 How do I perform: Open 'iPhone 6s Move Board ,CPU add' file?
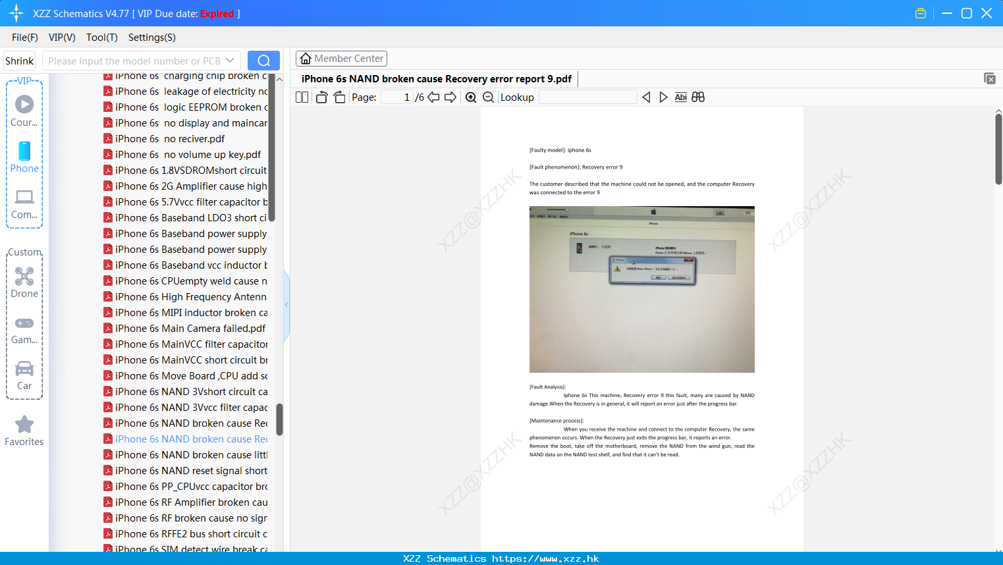pyautogui.click(x=186, y=376)
